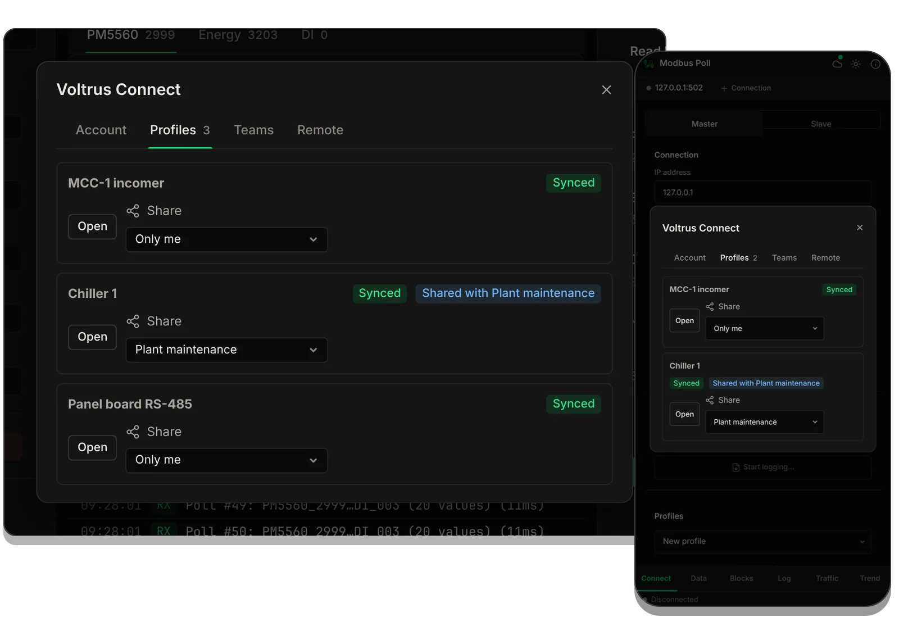
Task: Select the 127.0.0.1:502 connection tab on phone
Action: tap(674, 88)
